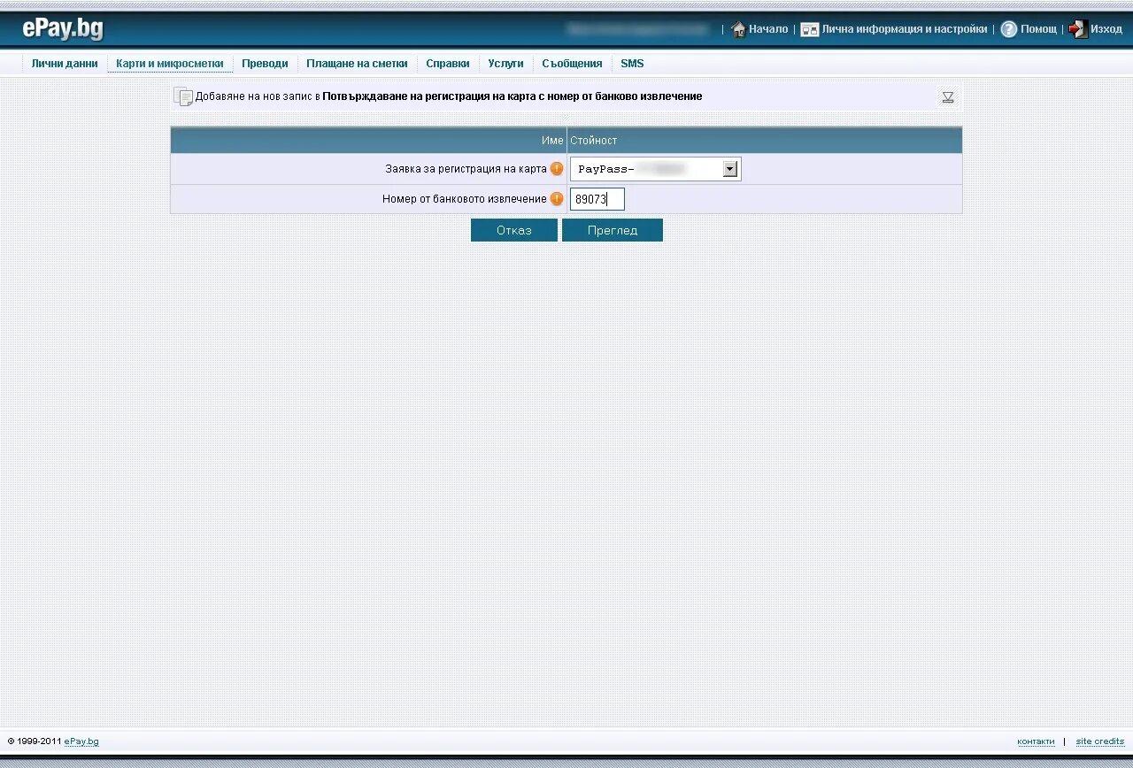Open the site credits footer link
This screenshot has width=1133, height=768.
click(x=1100, y=741)
